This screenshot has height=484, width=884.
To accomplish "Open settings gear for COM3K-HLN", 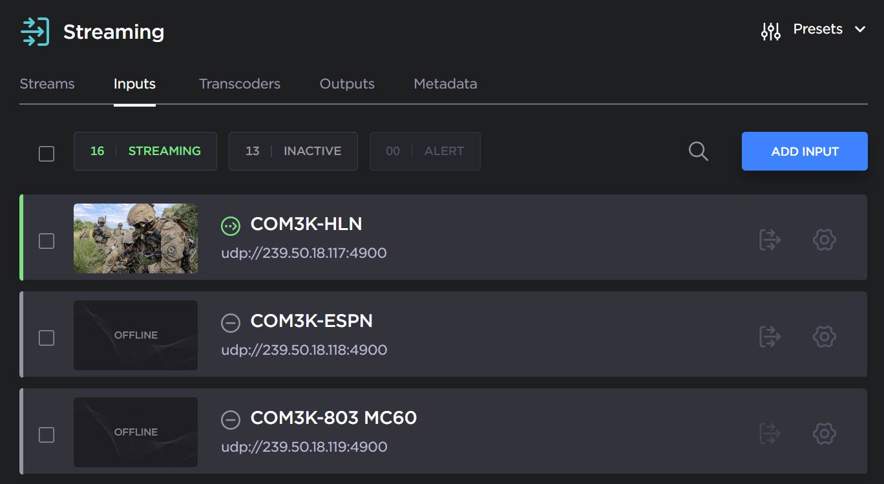I will [824, 240].
